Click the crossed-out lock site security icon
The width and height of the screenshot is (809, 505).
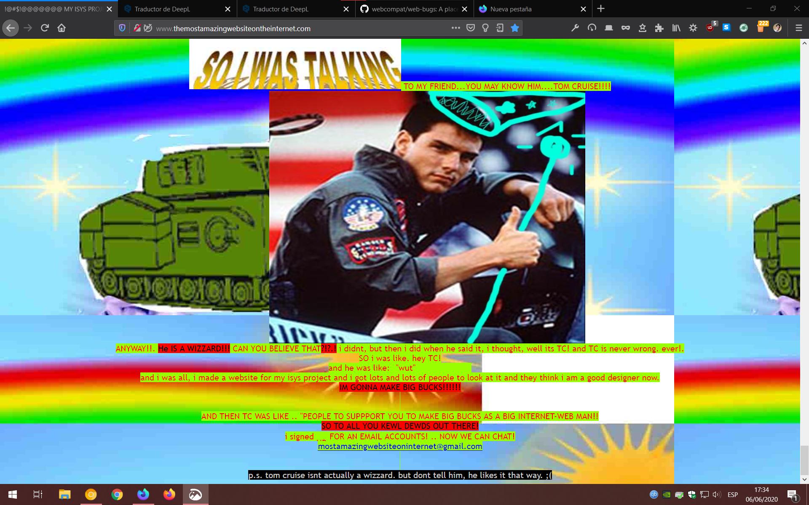coord(137,28)
